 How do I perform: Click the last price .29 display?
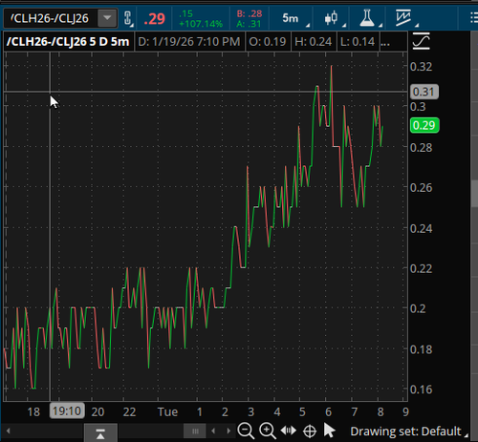click(154, 19)
